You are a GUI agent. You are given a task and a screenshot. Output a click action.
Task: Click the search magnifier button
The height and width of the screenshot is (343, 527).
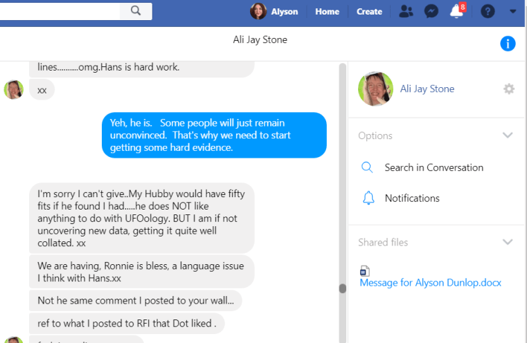tap(136, 10)
